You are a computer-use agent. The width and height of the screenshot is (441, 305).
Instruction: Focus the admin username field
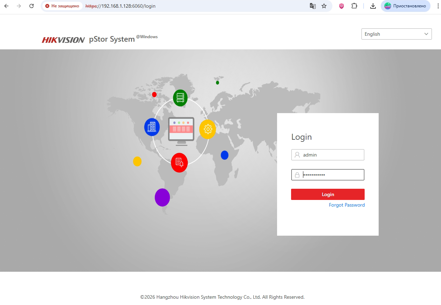pos(331,155)
